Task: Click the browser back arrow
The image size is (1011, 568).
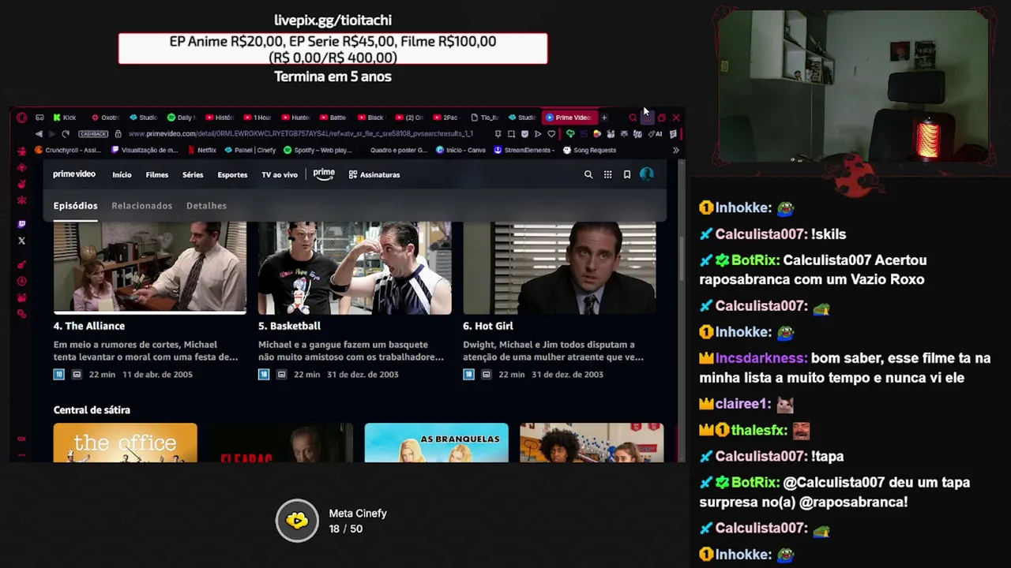Action: pyautogui.click(x=39, y=133)
